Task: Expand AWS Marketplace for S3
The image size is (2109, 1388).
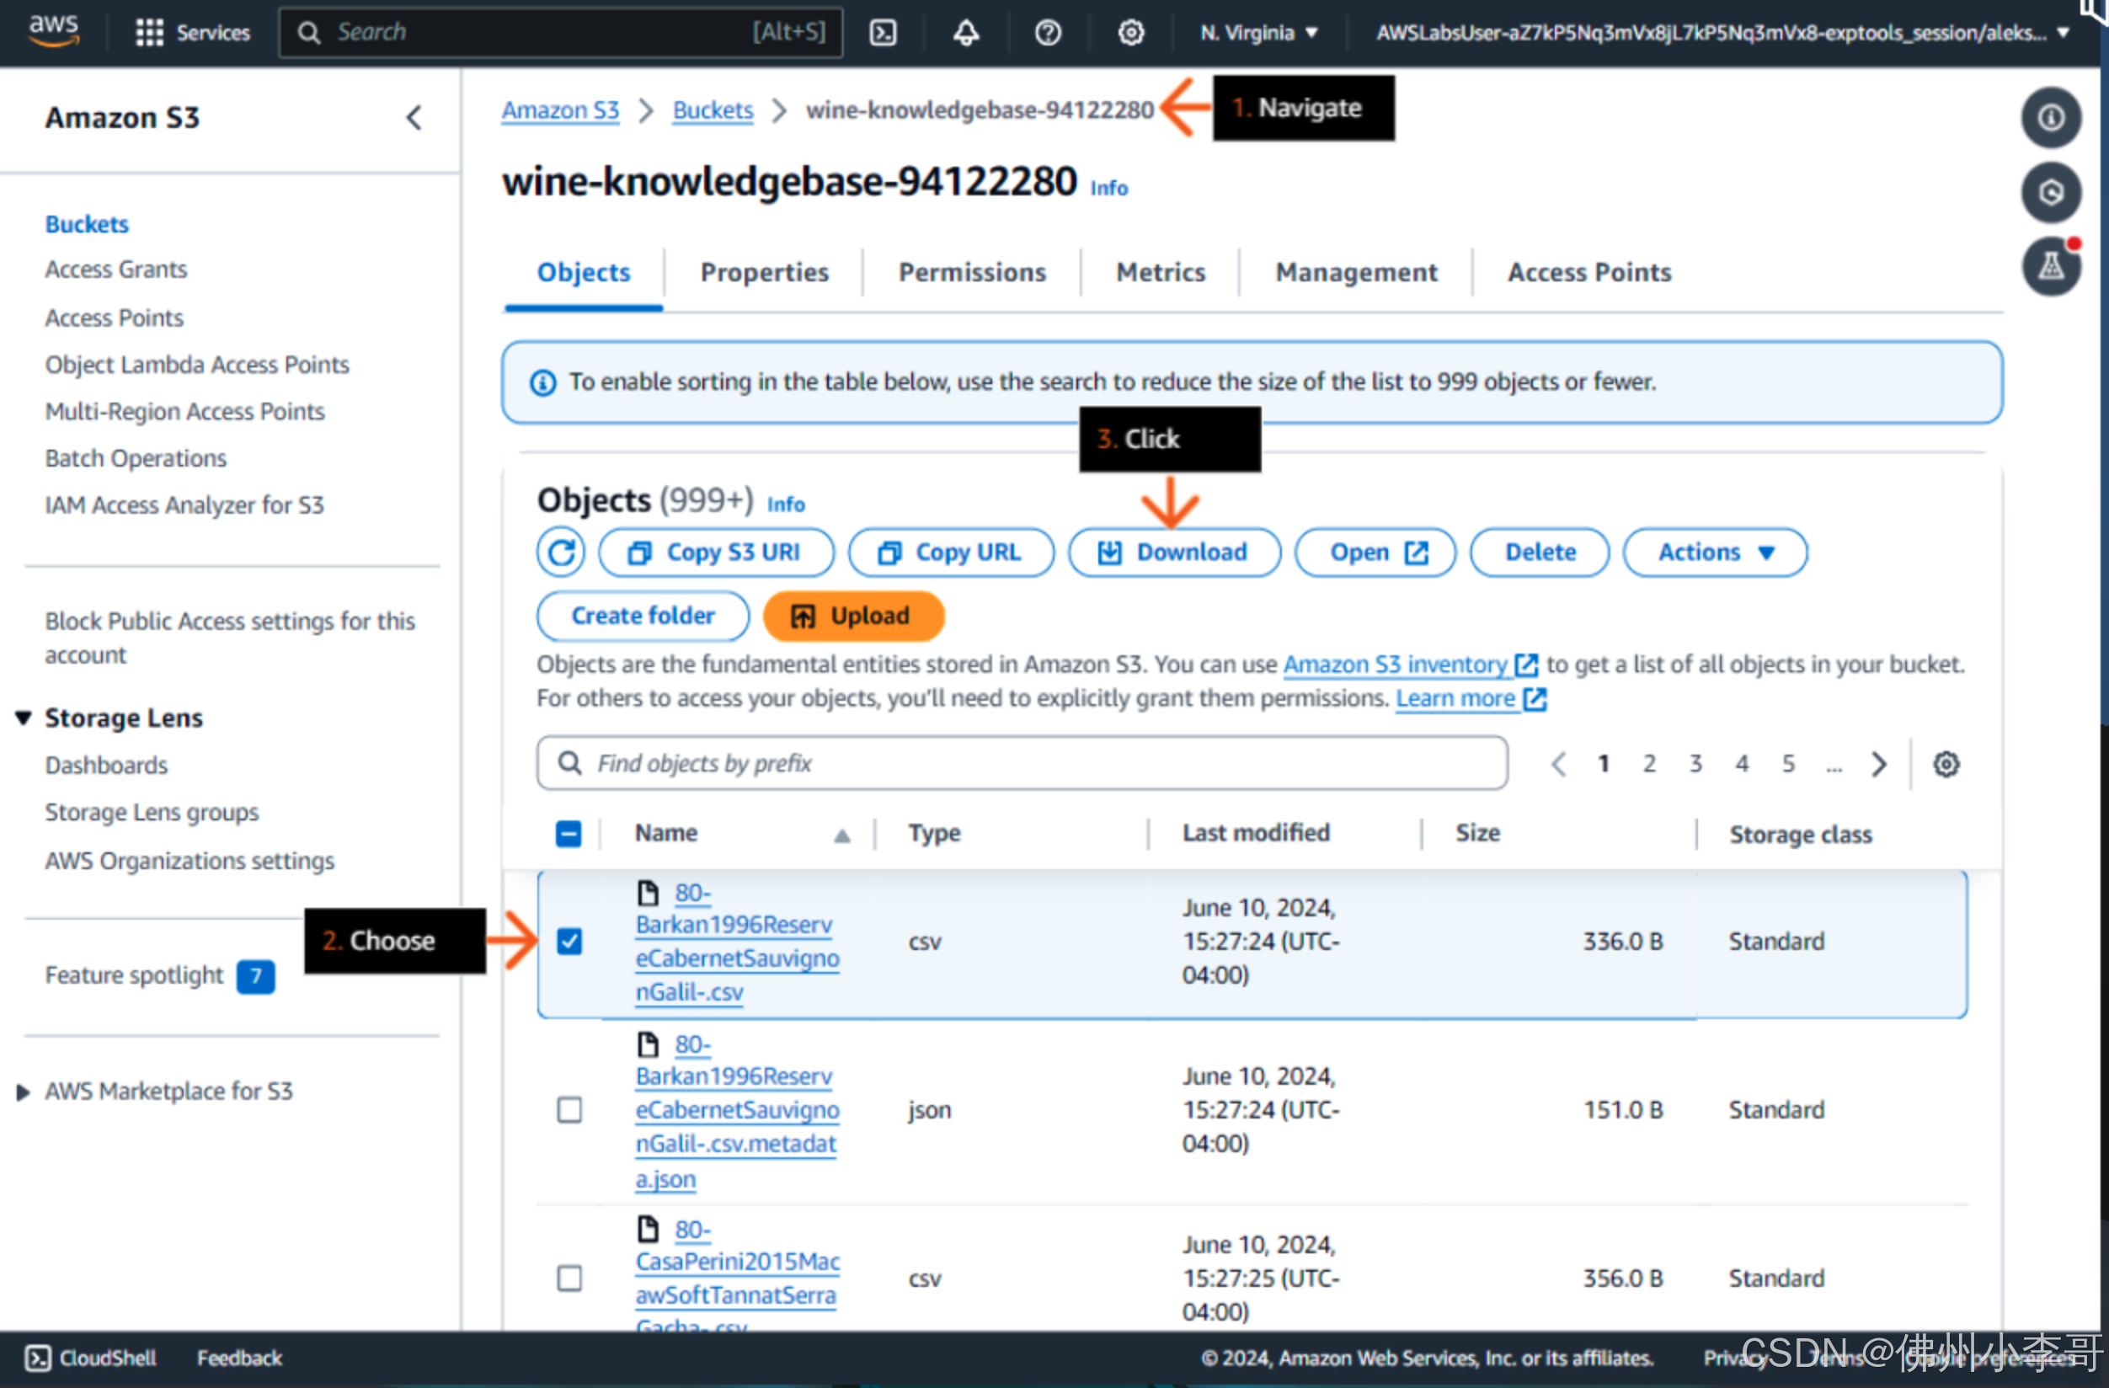Action: [x=24, y=1091]
